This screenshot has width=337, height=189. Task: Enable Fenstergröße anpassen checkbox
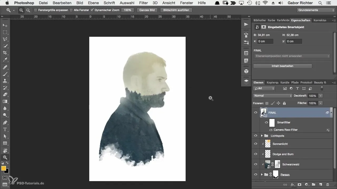[x=36, y=10]
